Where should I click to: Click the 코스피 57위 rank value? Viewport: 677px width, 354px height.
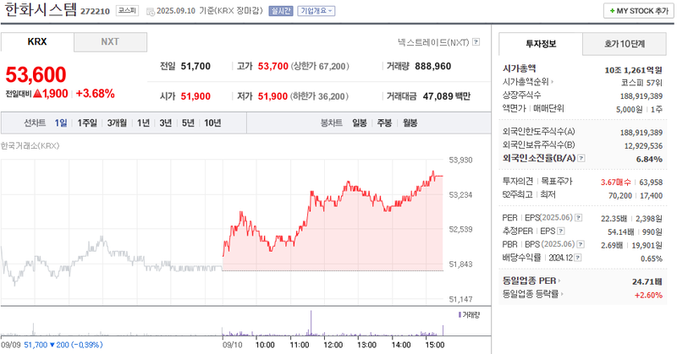point(641,83)
